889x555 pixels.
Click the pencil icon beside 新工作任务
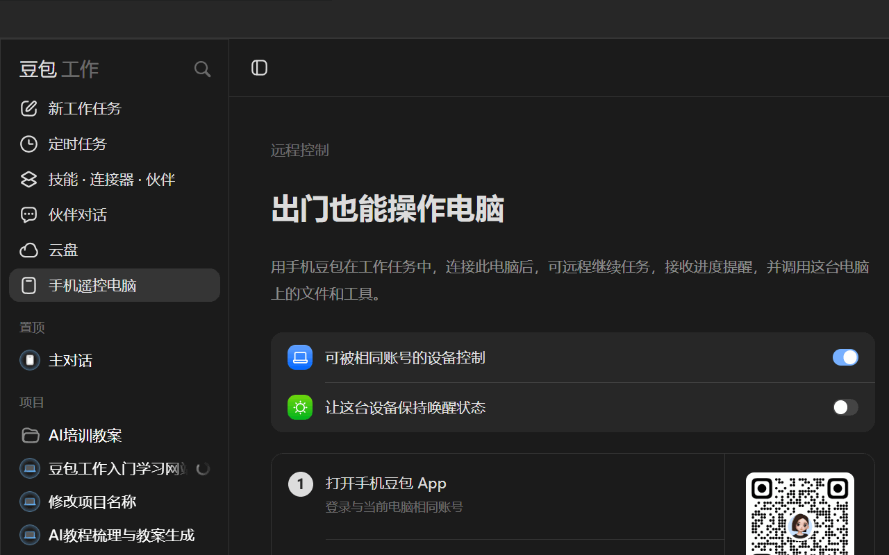click(28, 108)
